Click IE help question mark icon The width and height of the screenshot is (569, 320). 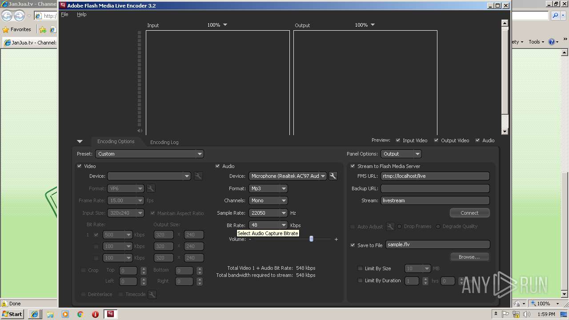pos(551,42)
